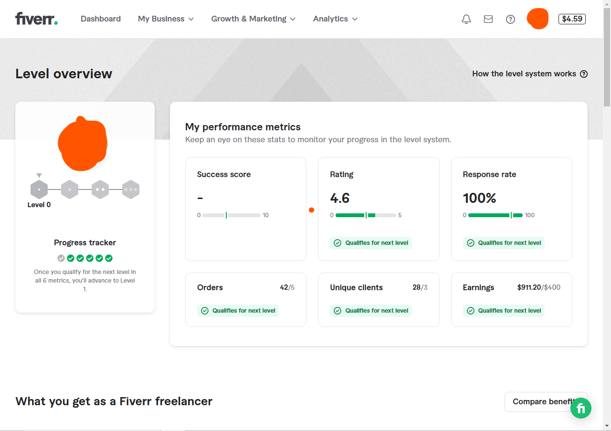
Task: Click the Rating progress bar
Action: tap(366, 215)
